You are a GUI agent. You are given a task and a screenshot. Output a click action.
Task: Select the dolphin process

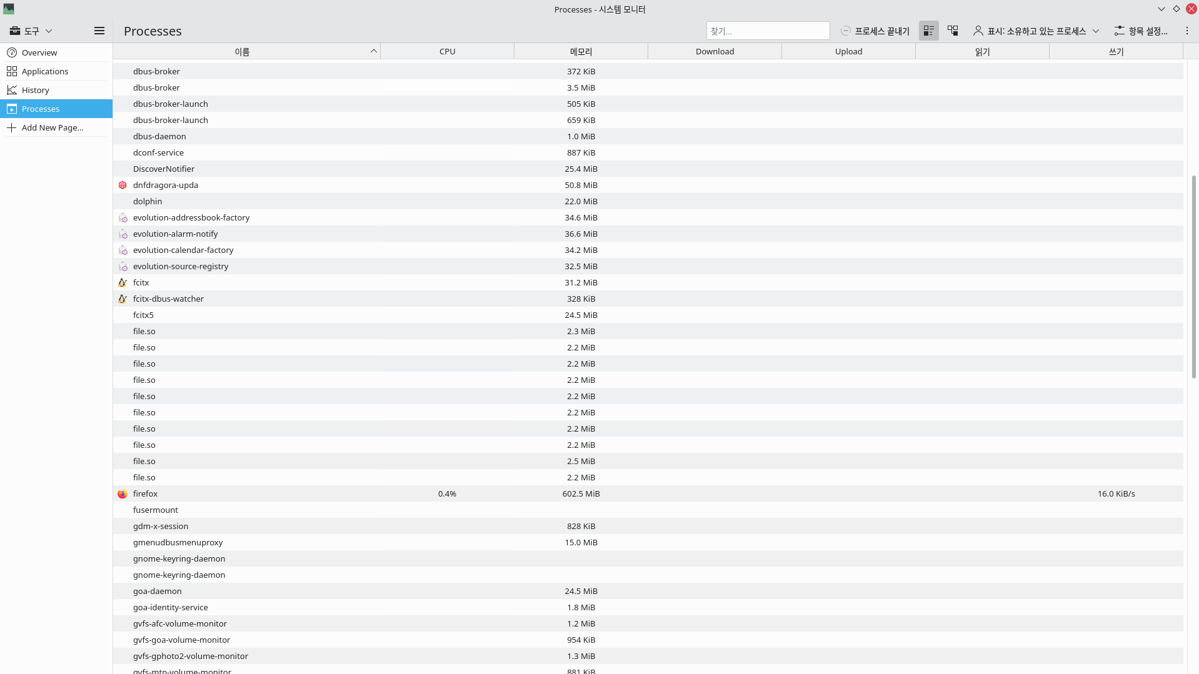click(x=648, y=201)
